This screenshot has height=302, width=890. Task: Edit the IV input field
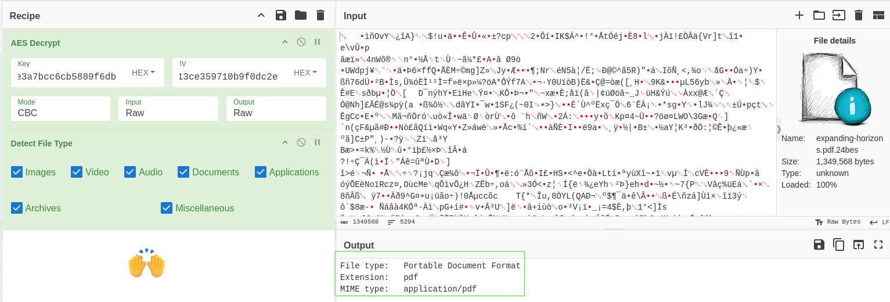pos(230,77)
